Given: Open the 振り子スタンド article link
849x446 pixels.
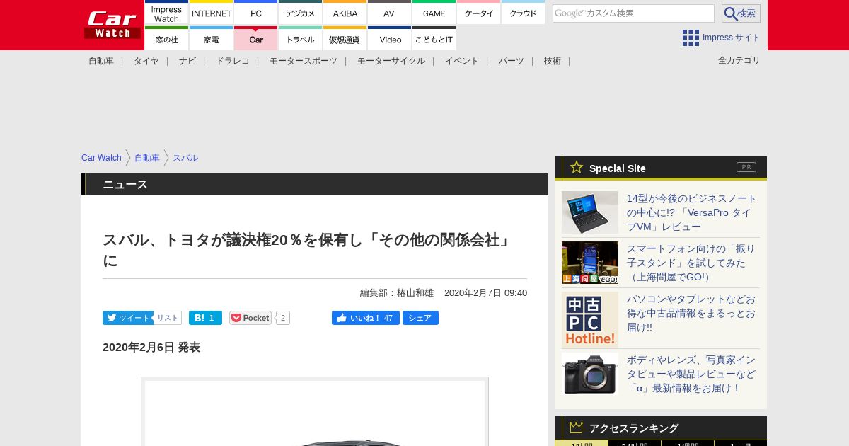Looking at the screenshot, I should click(x=691, y=263).
